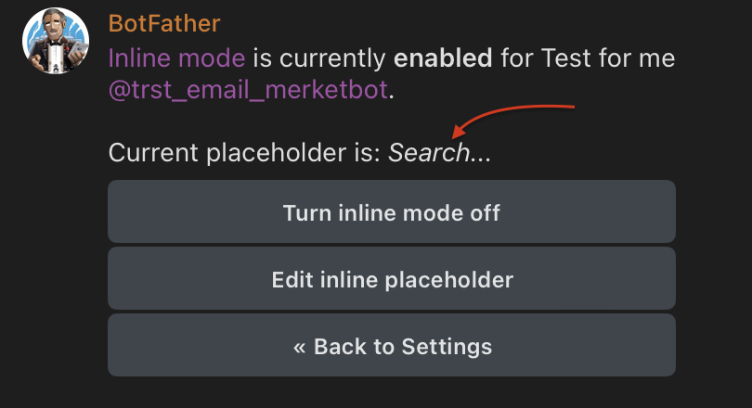Click the Test for me bot name
752x408 pixels.
point(587,58)
